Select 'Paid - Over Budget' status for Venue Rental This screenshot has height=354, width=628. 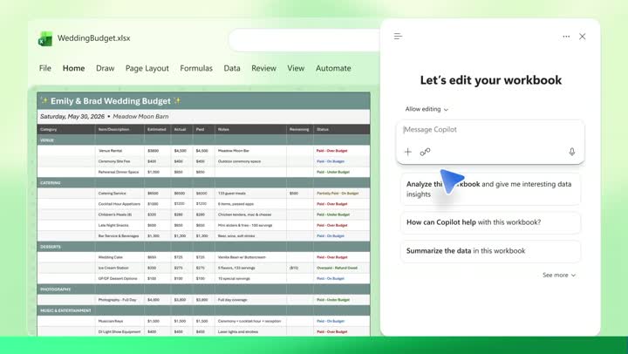(342, 151)
